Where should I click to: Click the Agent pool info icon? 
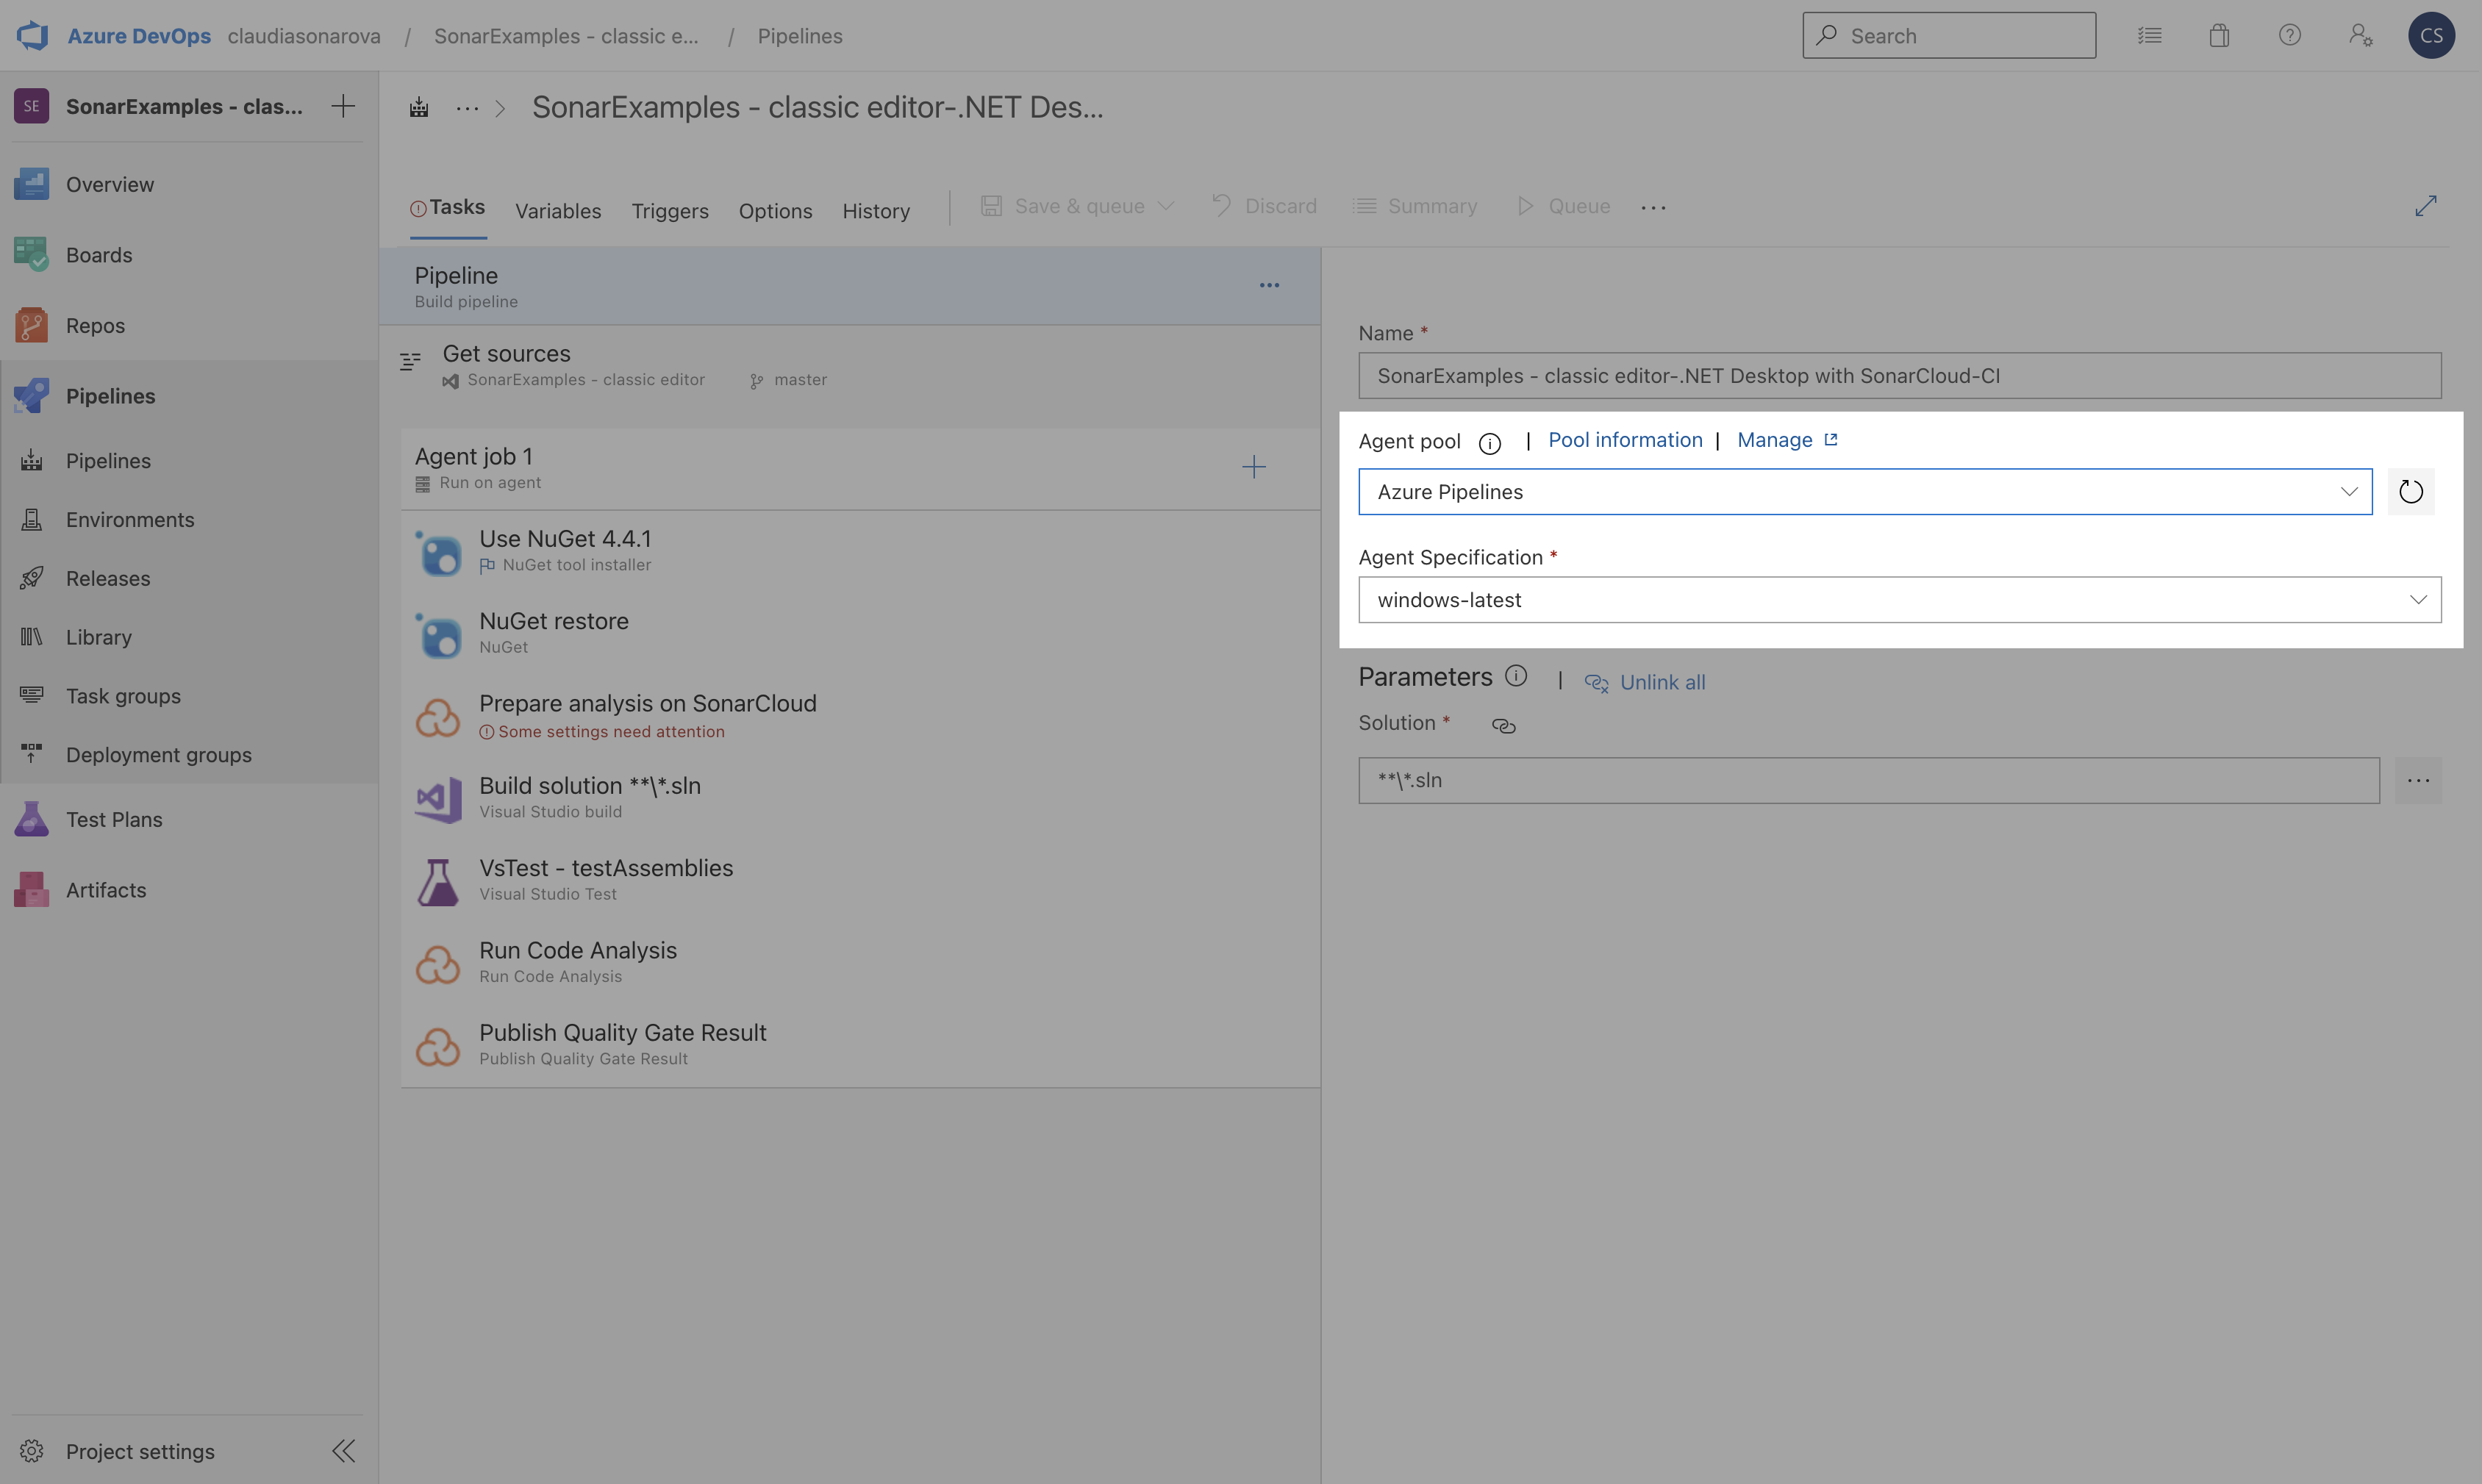tap(1489, 443)
